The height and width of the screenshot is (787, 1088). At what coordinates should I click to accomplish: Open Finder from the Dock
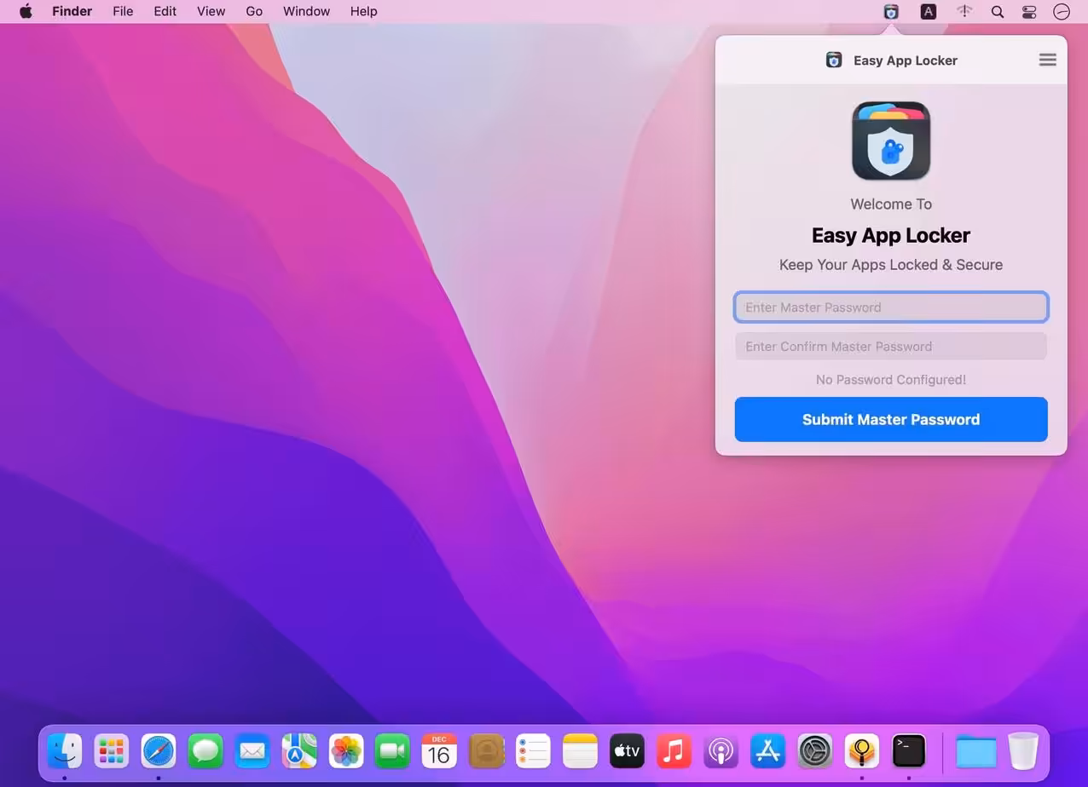tap(65, 751)
